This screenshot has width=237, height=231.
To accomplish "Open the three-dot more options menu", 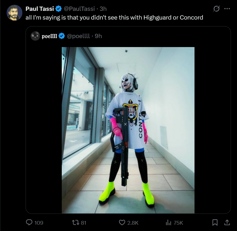I will pyautogui.click(x=227, y=9).
